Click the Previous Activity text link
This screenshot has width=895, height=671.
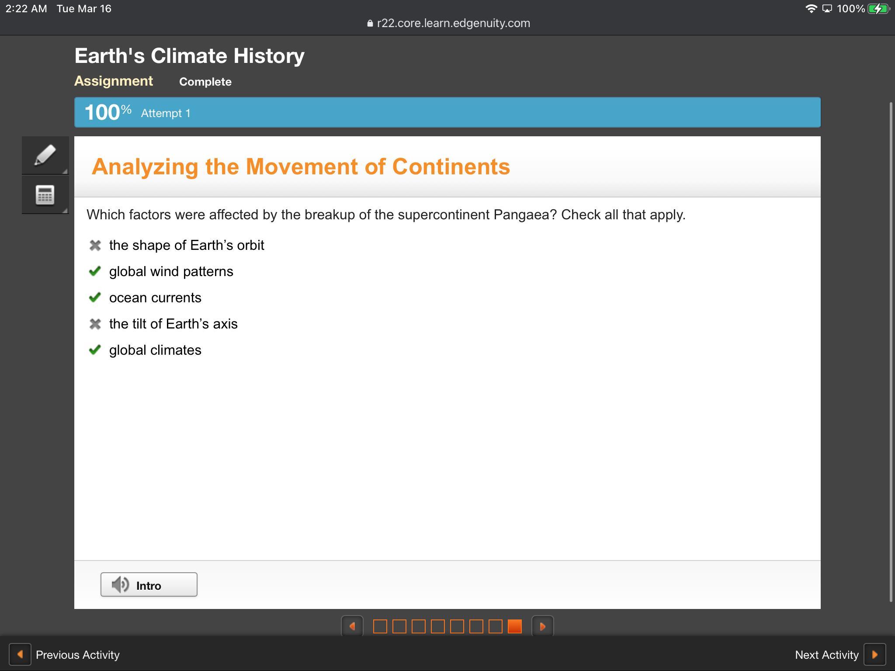(x=78, y=654)
